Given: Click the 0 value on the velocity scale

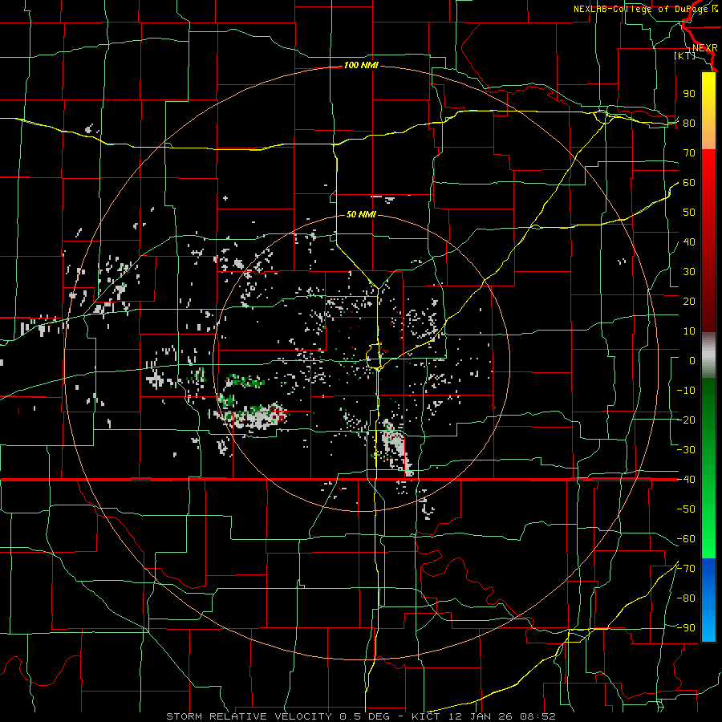Looking at the screenshot, I should coord(692,361).
